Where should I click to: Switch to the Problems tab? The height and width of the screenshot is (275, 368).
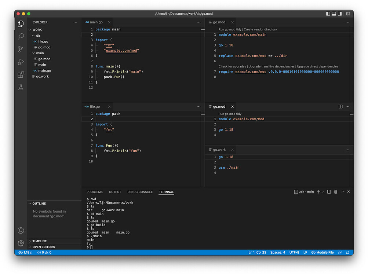[x=95, y=192]
